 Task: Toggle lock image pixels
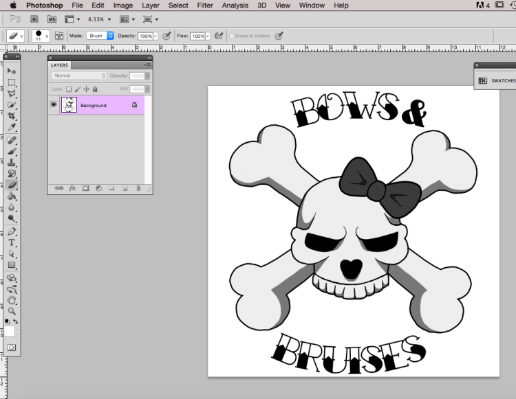(78, 89)
